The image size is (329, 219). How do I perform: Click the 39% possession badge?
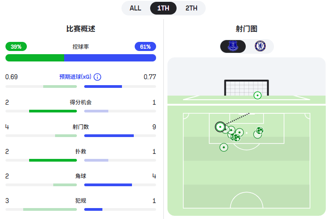tap(16, 46)
